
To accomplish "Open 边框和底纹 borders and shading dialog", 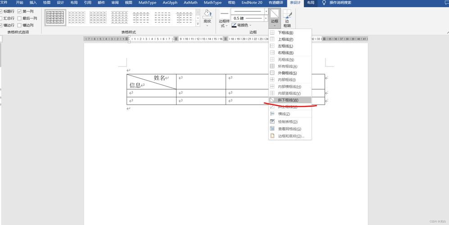I will coord(290,136).
